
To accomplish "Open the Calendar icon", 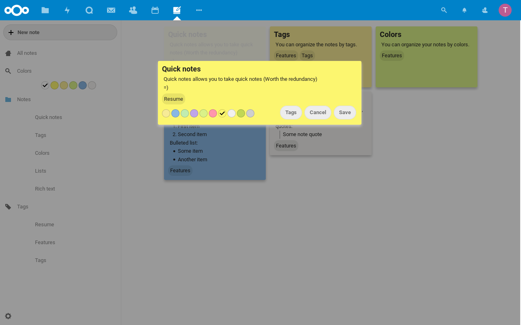I will click(155, 10).
